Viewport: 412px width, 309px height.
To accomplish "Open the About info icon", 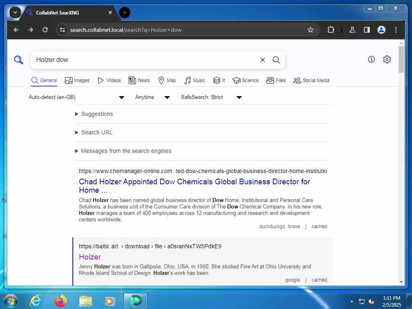I will [371, 60].
